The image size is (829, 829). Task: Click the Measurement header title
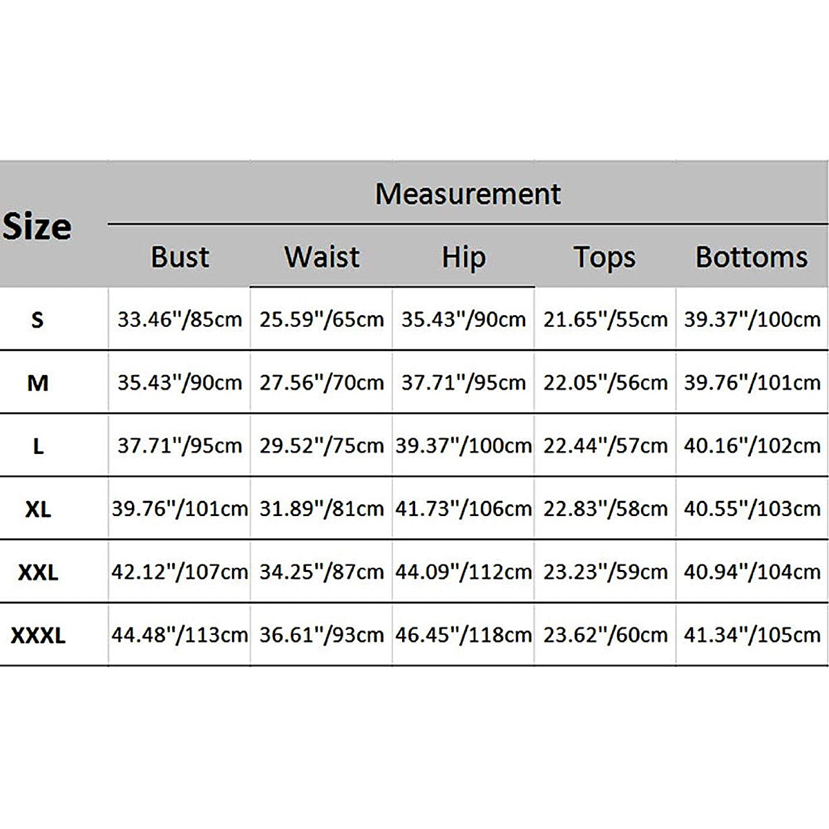click(x=468, y=194)
